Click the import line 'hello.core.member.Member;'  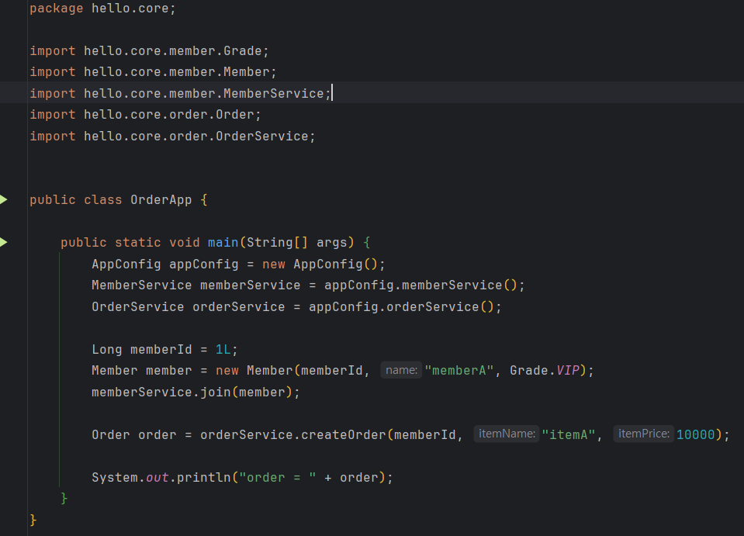click(x=153, y=72)
